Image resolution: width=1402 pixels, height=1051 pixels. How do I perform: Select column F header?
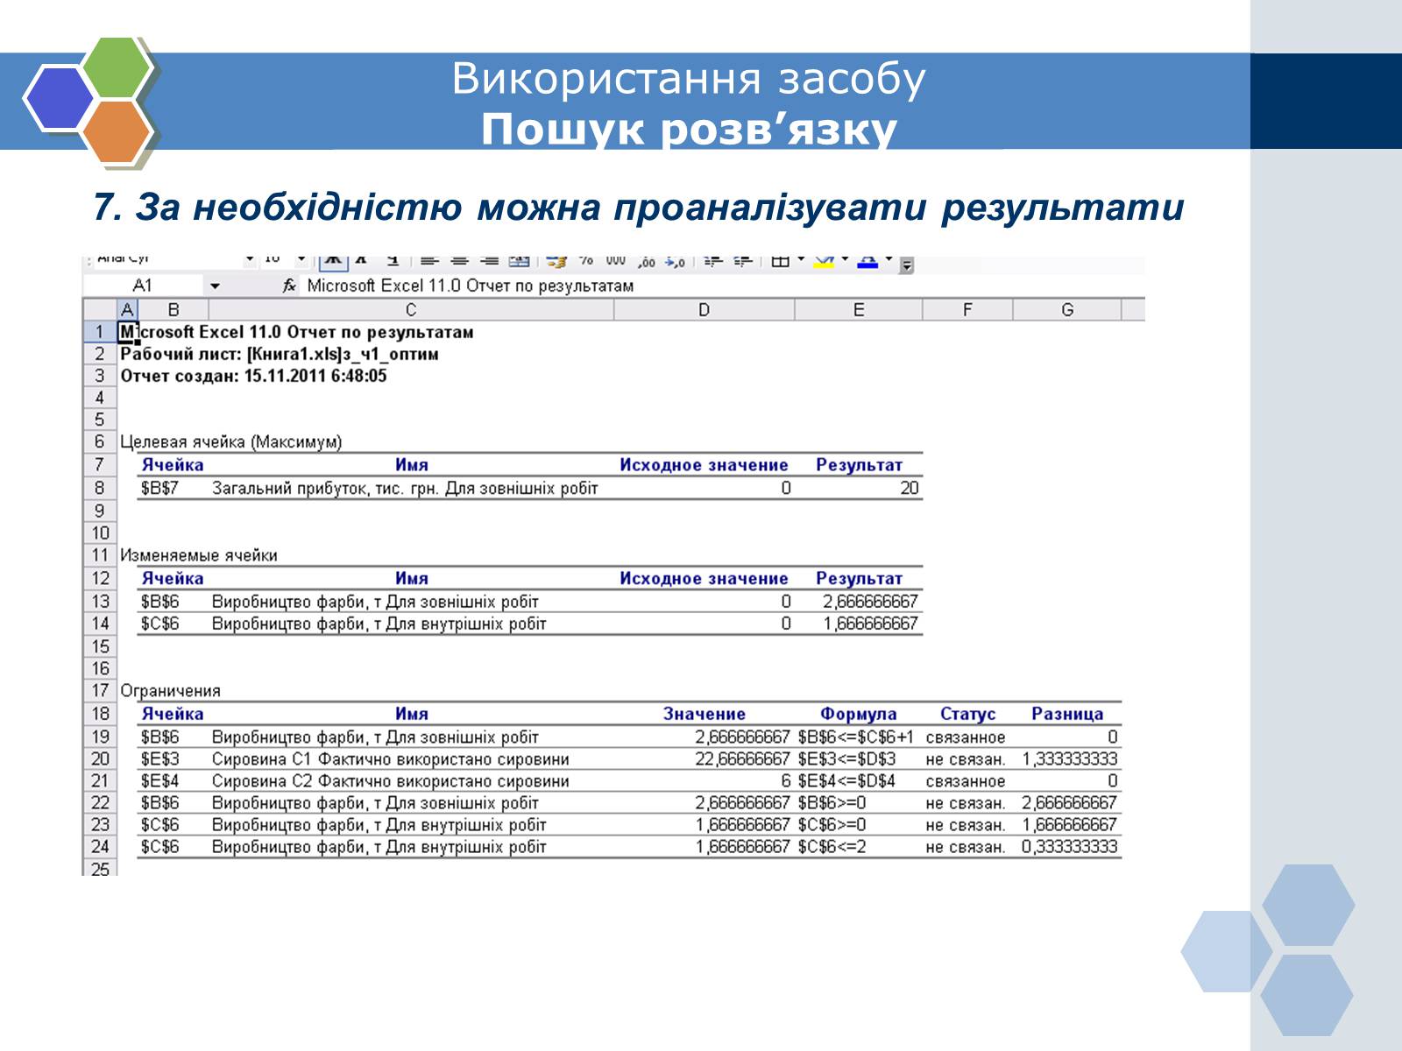[x=967, y=310]
